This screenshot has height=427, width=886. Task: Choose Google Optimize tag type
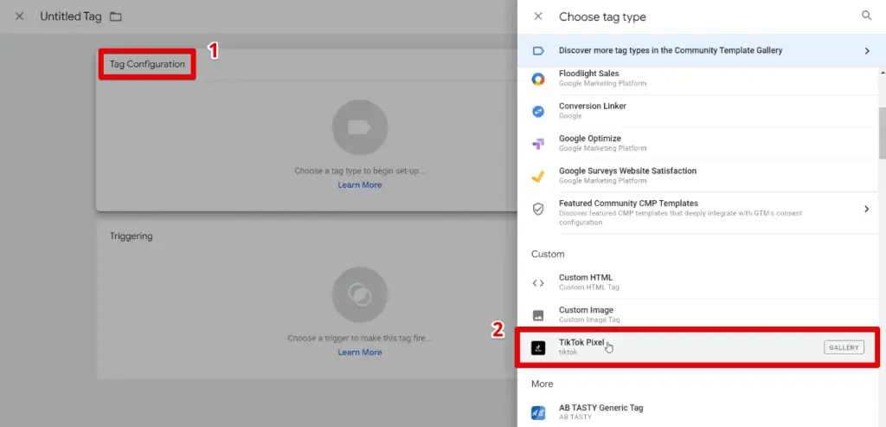698,143
